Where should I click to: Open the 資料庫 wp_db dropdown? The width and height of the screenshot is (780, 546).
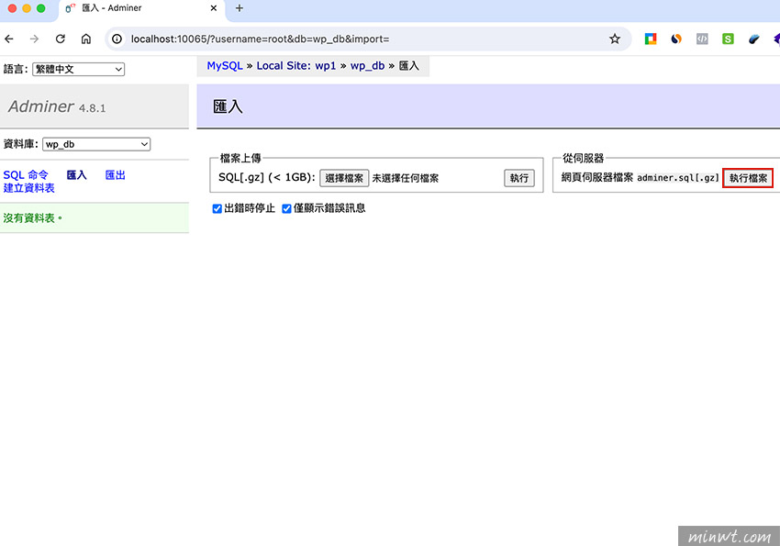pos(96,144)
